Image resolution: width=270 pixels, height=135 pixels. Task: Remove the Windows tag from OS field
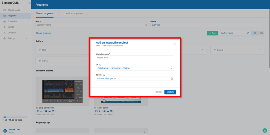[x=108, y=68]
